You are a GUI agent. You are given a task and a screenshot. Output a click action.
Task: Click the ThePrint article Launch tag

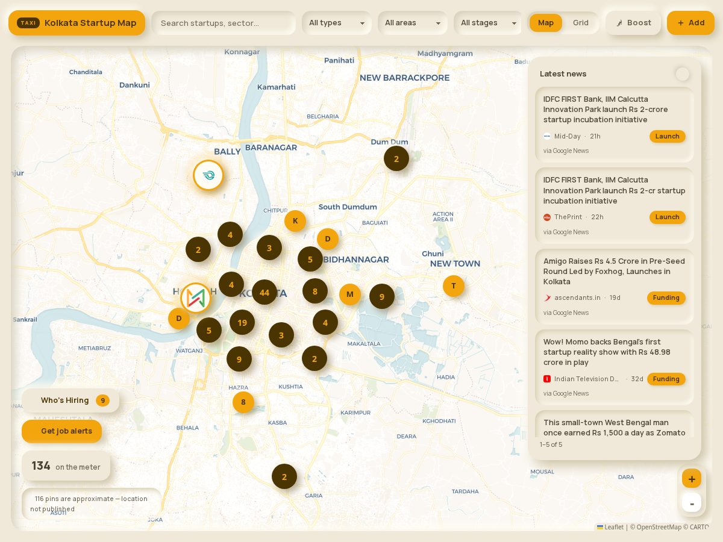668,217
